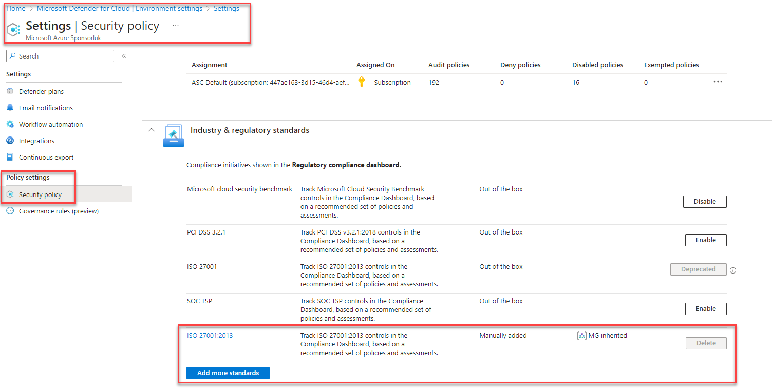Collapse the Industry & regulatory standards section
The image size is (772, 390).
151,130
